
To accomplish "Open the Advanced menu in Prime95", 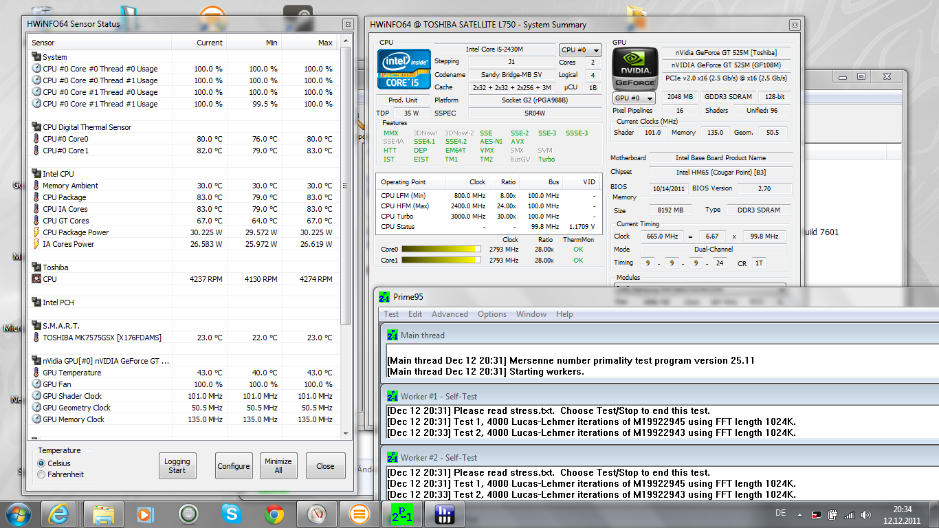I will [450, 314].
